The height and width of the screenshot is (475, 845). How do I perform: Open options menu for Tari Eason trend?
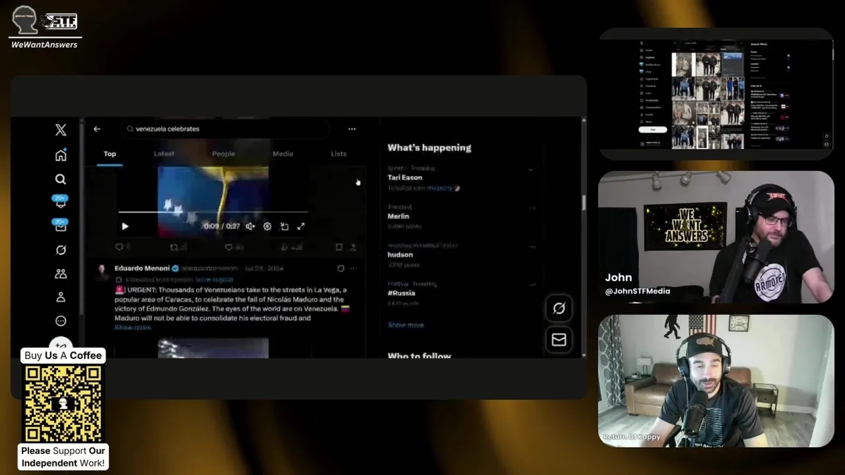(x=531, y=170)
